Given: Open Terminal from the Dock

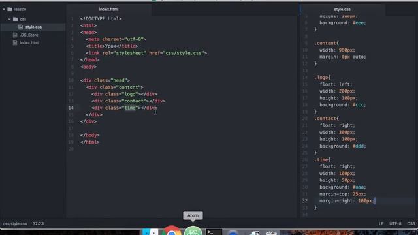Looking at the screenshot, I should [214, 232].
